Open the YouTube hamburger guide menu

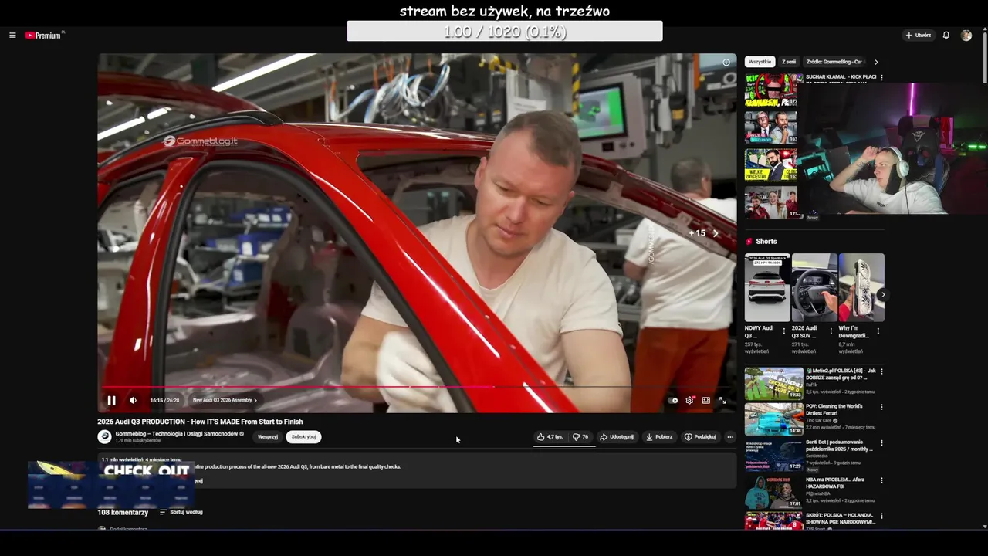(x=12, y=36)
